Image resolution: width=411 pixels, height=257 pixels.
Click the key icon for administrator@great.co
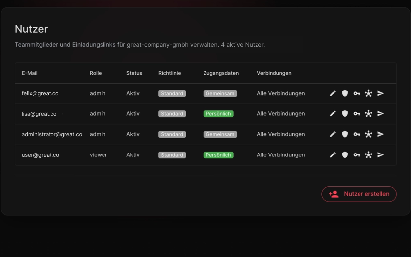point(357,134)
